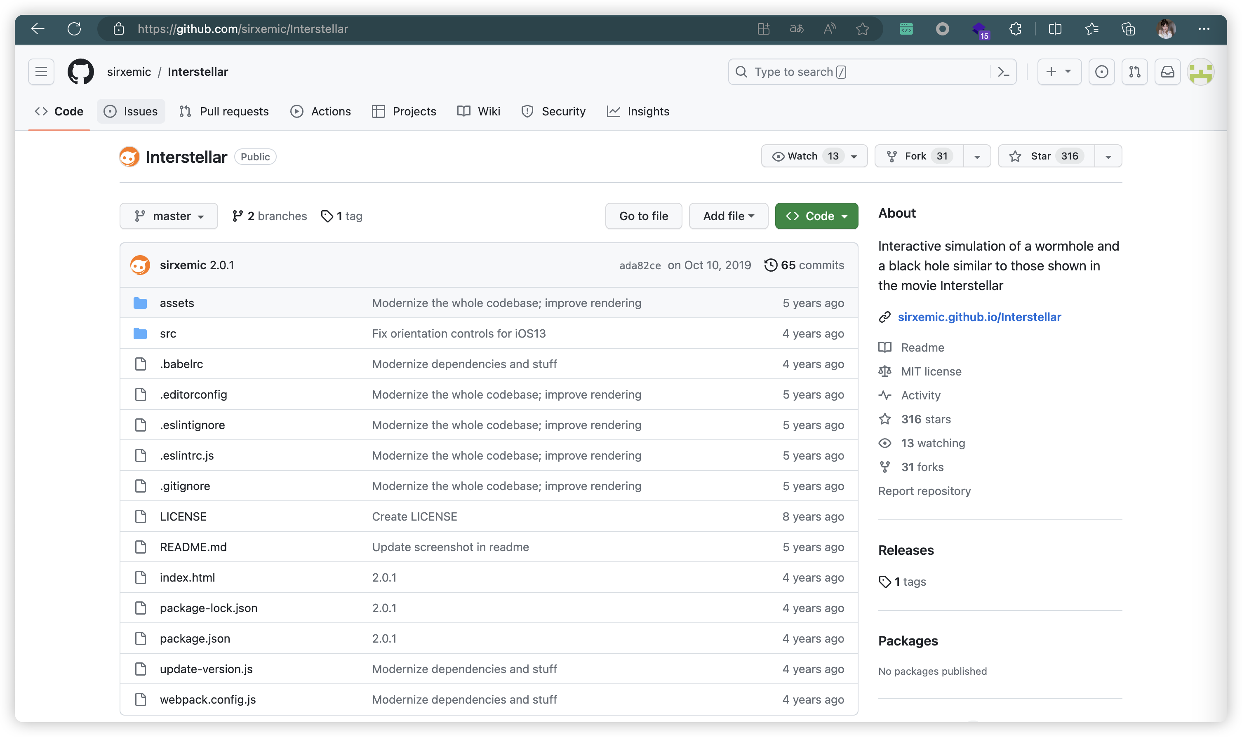Open the 1 tags link under Releases
The width and height of the screenshot is (1242, 737).
pos(902,581)
